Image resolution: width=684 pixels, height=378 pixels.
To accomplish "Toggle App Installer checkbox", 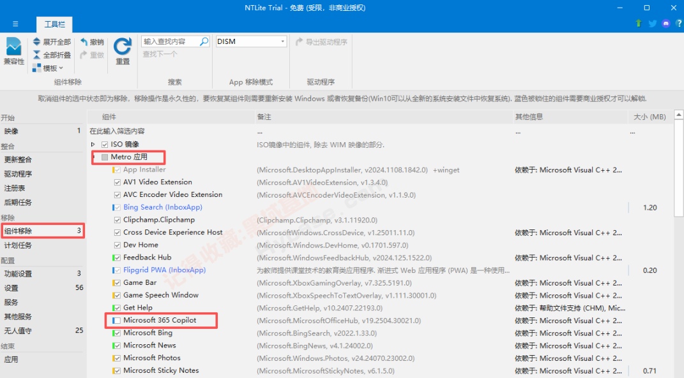I will click(x=118, y=170).
